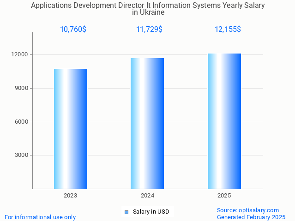Click the 2024 x-axis label
This screenshot has height=221, width=295.
point(148,196)
